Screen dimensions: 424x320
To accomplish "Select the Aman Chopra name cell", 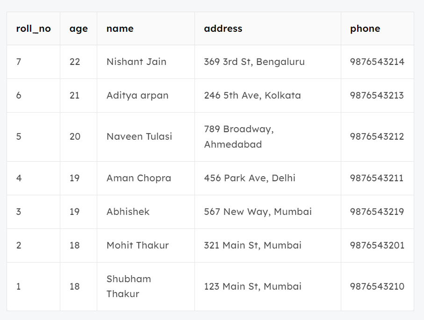I will pos(139,178).
